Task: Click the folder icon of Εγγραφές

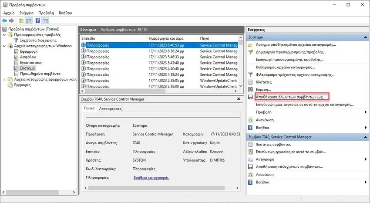Action: (x=10, y=85)
